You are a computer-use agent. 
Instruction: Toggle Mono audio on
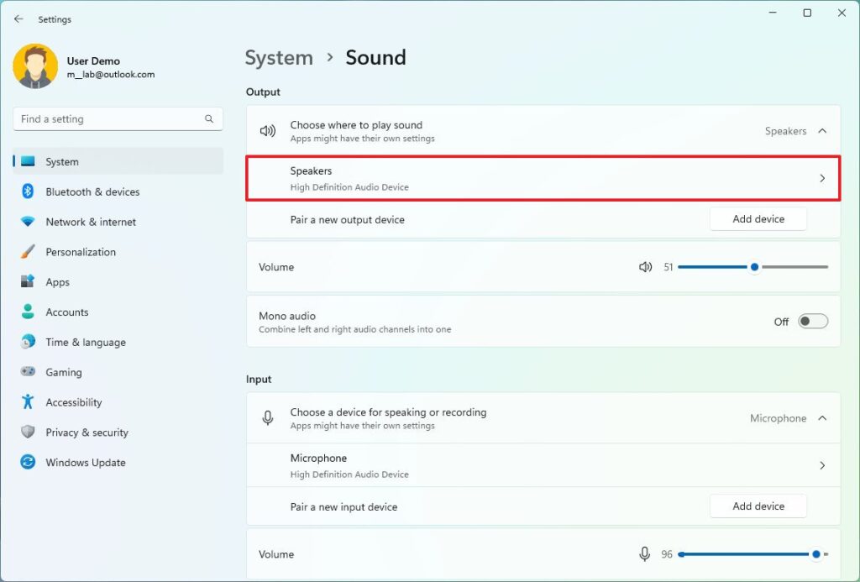tap(812, 321)
